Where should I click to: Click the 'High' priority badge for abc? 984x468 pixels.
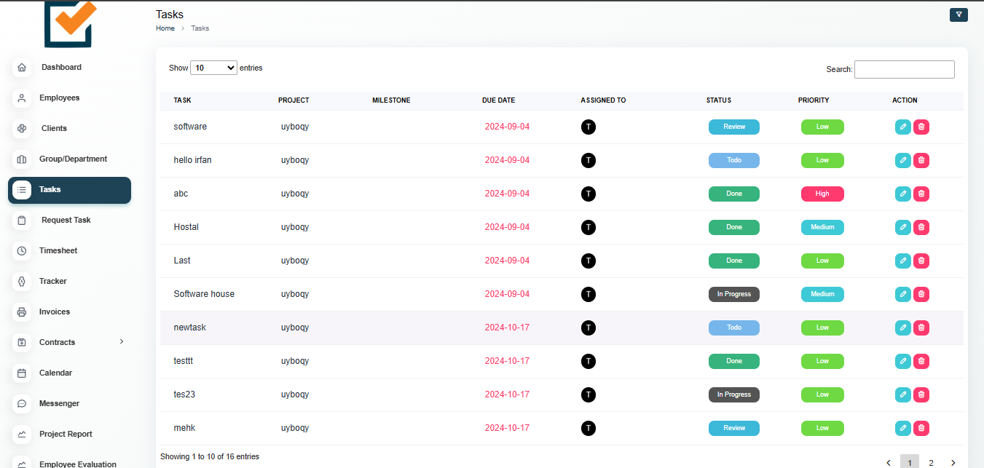coord(822,194)
